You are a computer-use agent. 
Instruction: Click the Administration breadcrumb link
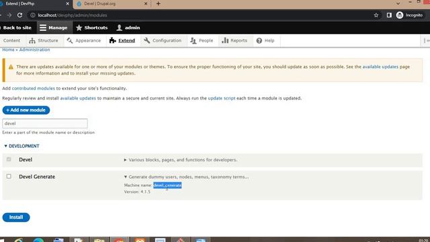tap(34, 50)
